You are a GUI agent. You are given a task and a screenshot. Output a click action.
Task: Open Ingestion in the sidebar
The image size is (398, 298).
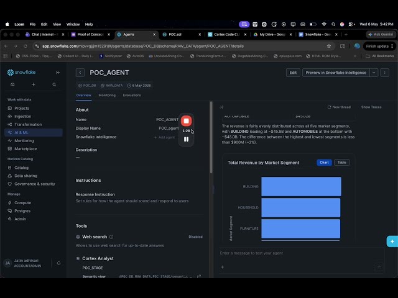click(x=23, y=116)
